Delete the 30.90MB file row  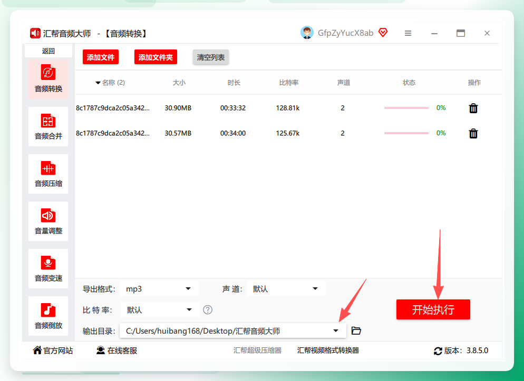[x=473, y=108]
